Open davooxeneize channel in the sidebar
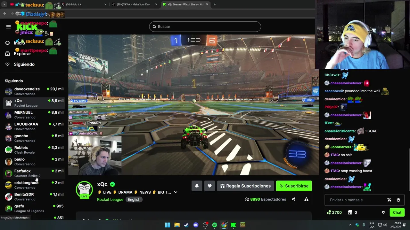The height and width of the screenshot is (230, 410). pyautogui.click(x=34, y=91)
